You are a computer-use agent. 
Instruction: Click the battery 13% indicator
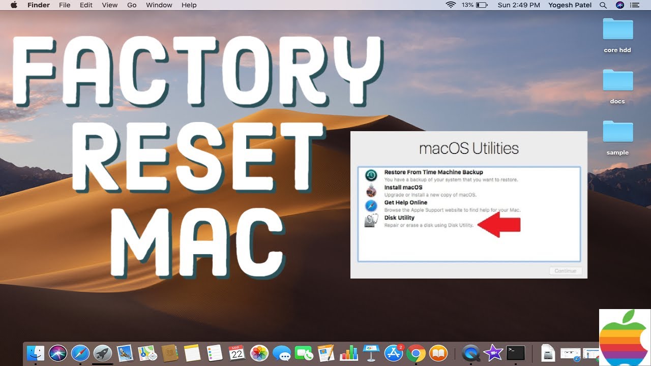475,5
